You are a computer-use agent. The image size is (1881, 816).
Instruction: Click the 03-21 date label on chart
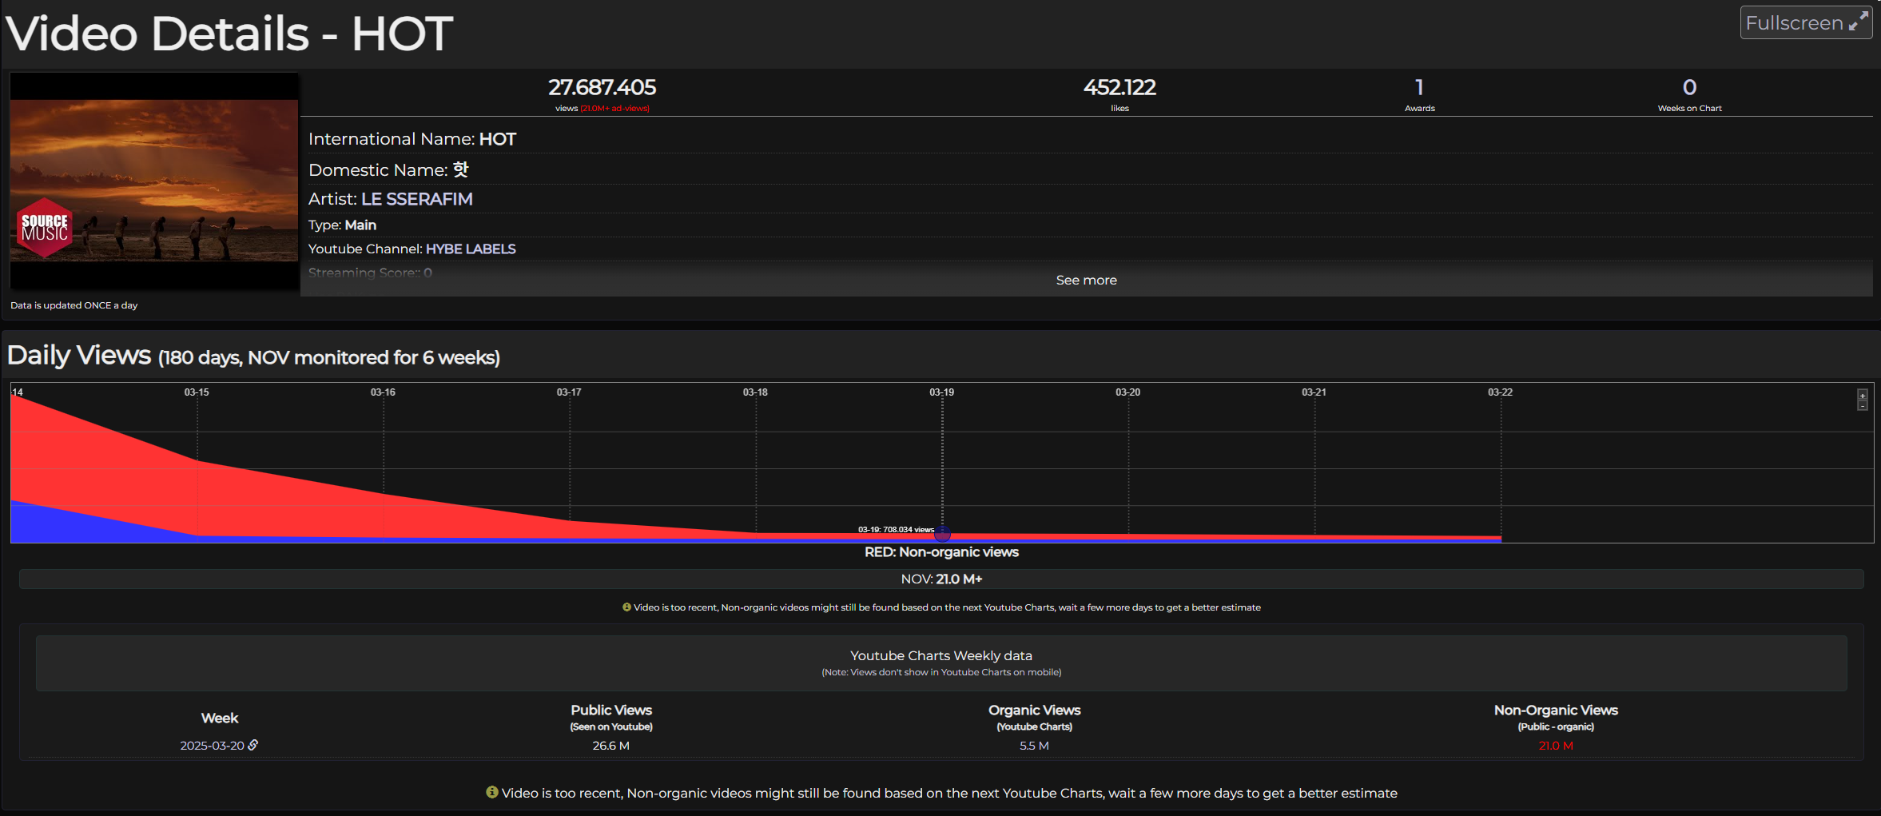pos(1314,392)
